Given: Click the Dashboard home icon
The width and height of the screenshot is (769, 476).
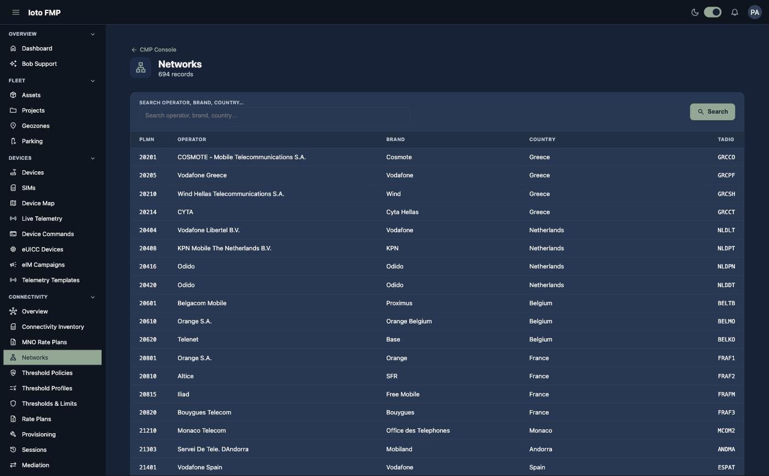Looking at the screenshot, I should pyautogui.click(x=13, y=48).
